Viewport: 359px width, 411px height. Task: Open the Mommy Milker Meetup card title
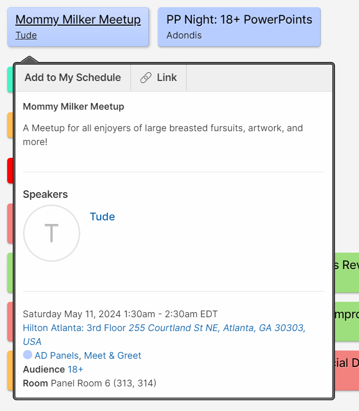pyautogui.click(x=78, y=20)
